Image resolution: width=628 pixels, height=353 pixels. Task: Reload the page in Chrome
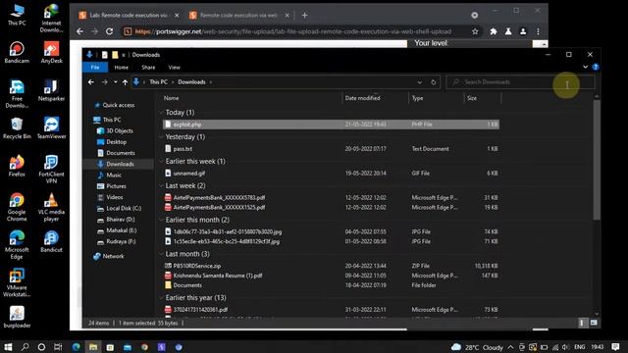click(109, 31)
